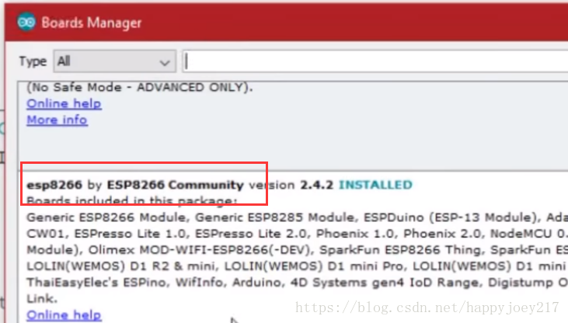Viewport: 568px width, 323px height.
Task: Click the 'Olimex MOD-WIFI-ESP8266(-DEV)' line
Action: 297,250
